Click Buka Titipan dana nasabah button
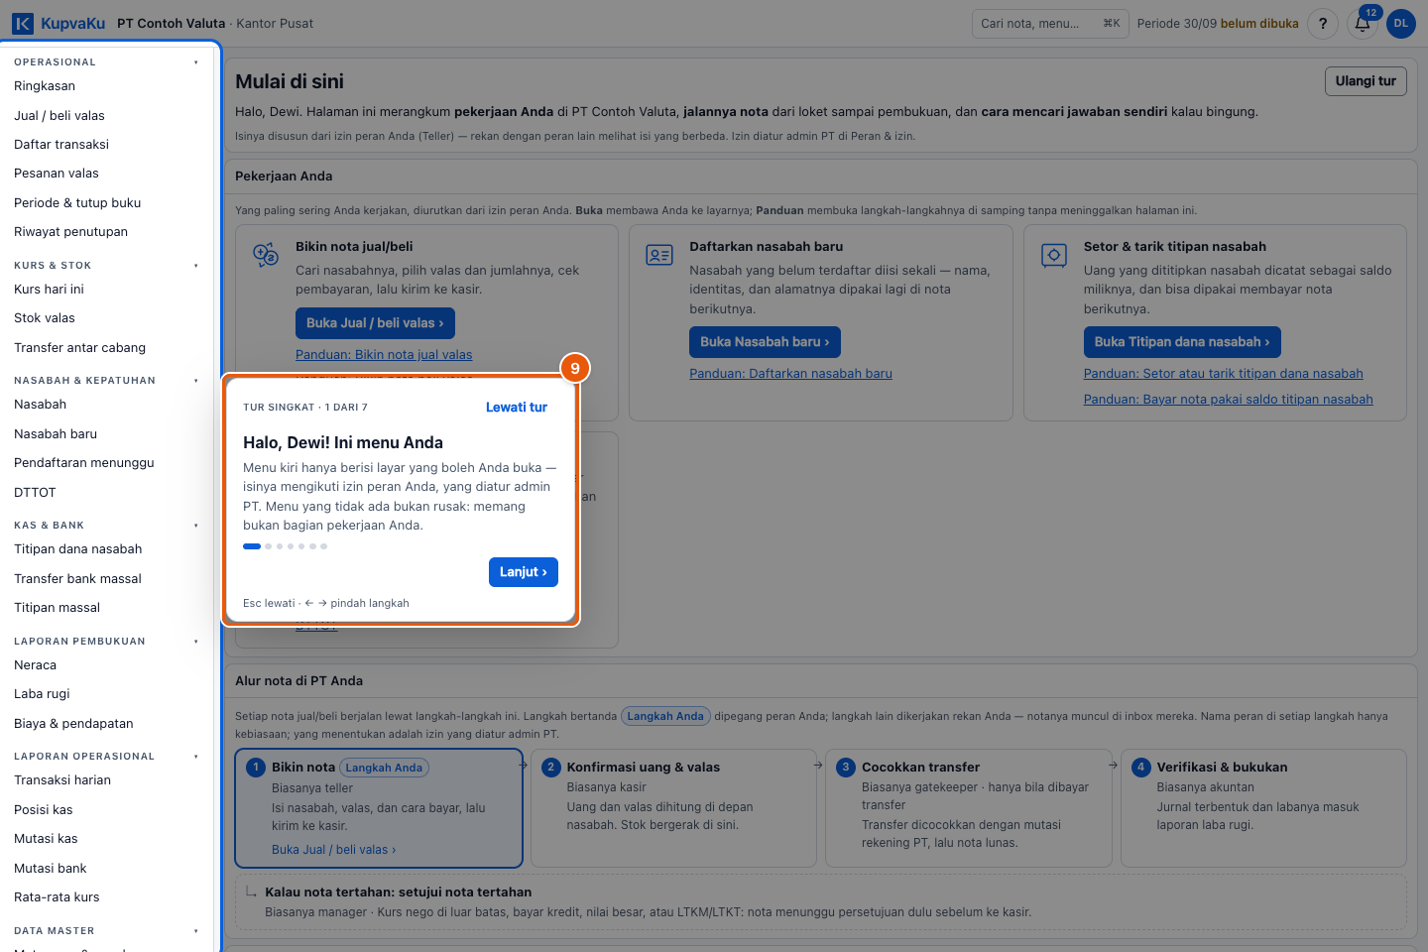 1182,342
